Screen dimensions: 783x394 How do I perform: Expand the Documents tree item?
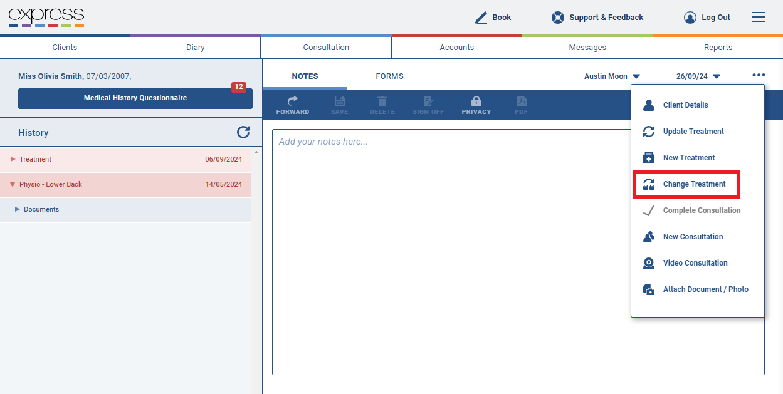click(18, 209)
